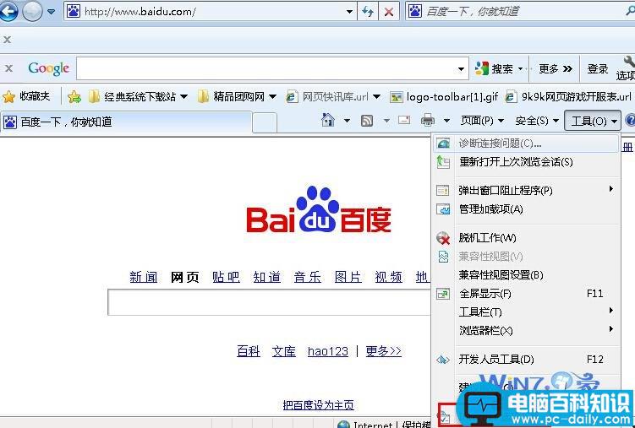Open a new tab with the blank tab button
Screen dimensions: 635x428
point(265,122)
